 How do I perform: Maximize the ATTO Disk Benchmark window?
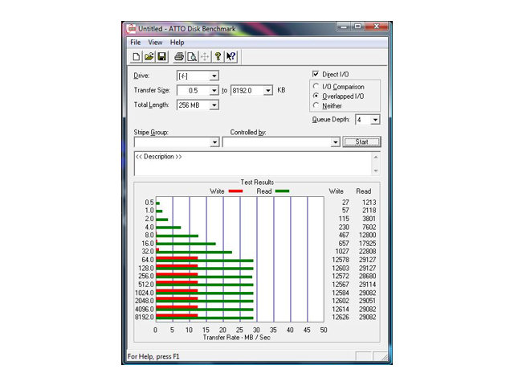(357, 27)
